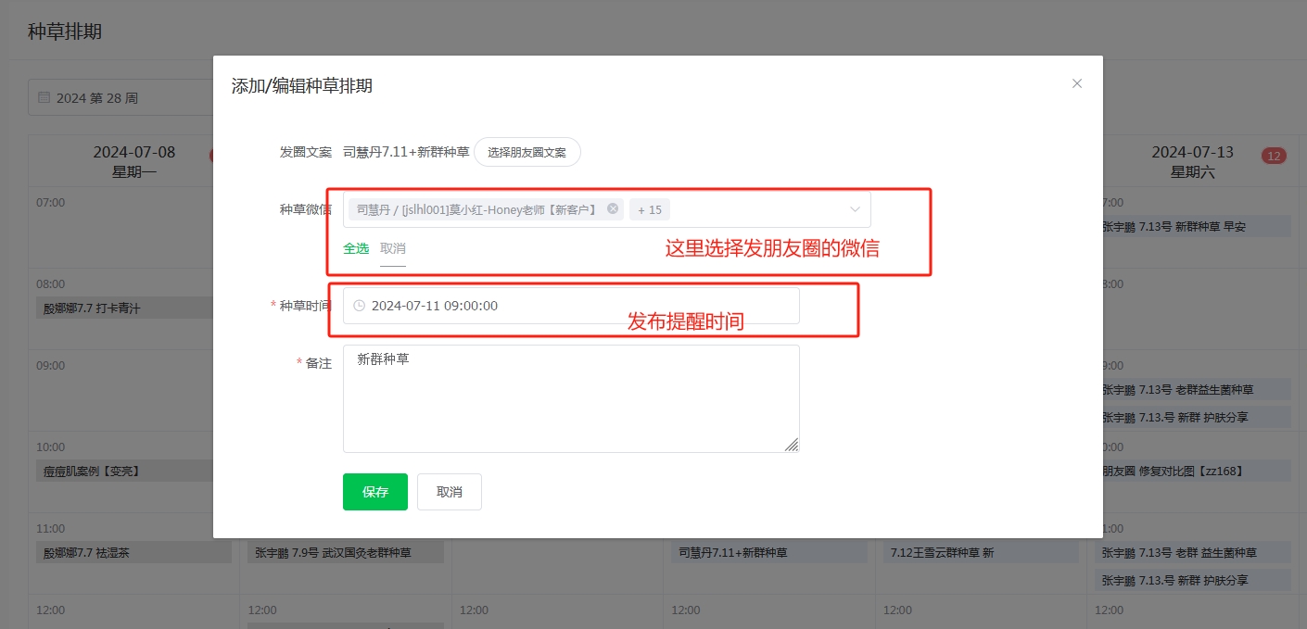Open the 殷娜娜7.7 祛湿茶 calendar event
This screenshot has height=629, width=1307.
point(134,553)
